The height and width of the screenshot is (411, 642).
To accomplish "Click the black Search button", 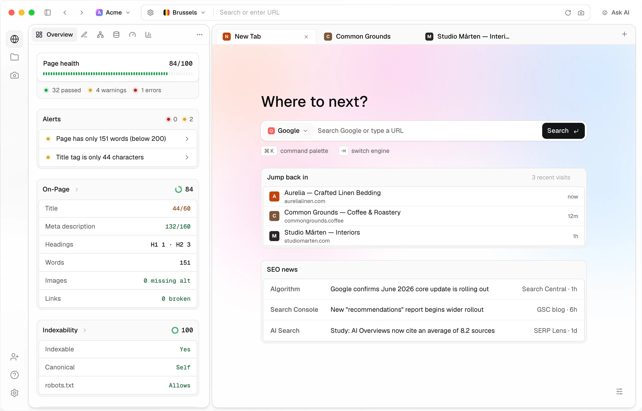I will point(563,131).
